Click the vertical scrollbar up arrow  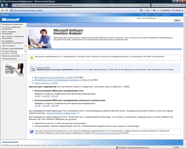pos(184,15)
